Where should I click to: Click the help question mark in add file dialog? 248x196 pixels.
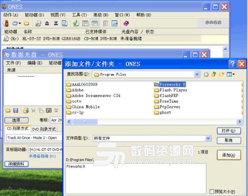[233, 64]
